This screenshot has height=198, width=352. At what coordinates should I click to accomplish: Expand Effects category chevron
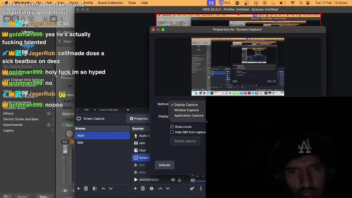[53, 114]
